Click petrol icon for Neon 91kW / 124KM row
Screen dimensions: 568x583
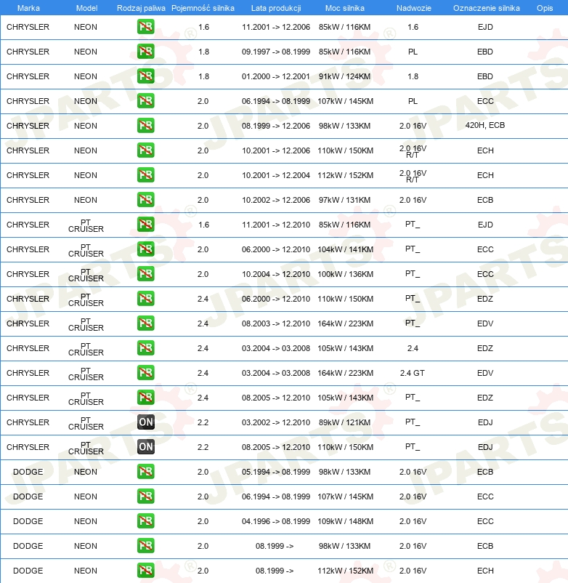click(145, 76)
